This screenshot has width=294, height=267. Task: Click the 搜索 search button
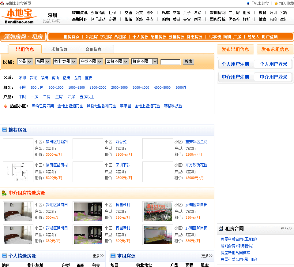(188, 61)
